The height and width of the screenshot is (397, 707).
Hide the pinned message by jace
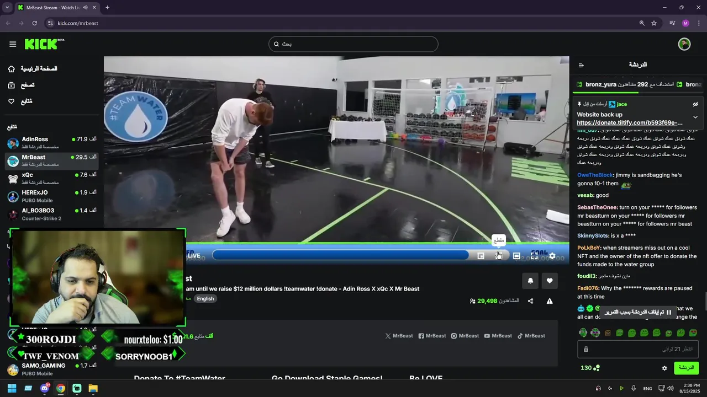pos(695,104)
